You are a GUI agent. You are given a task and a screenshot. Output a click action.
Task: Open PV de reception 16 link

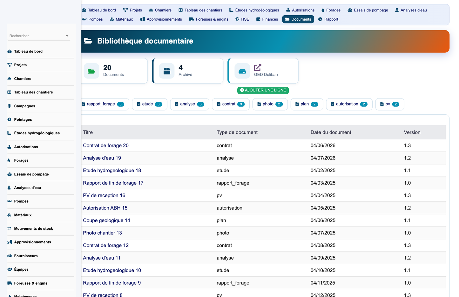pos(104,195)
